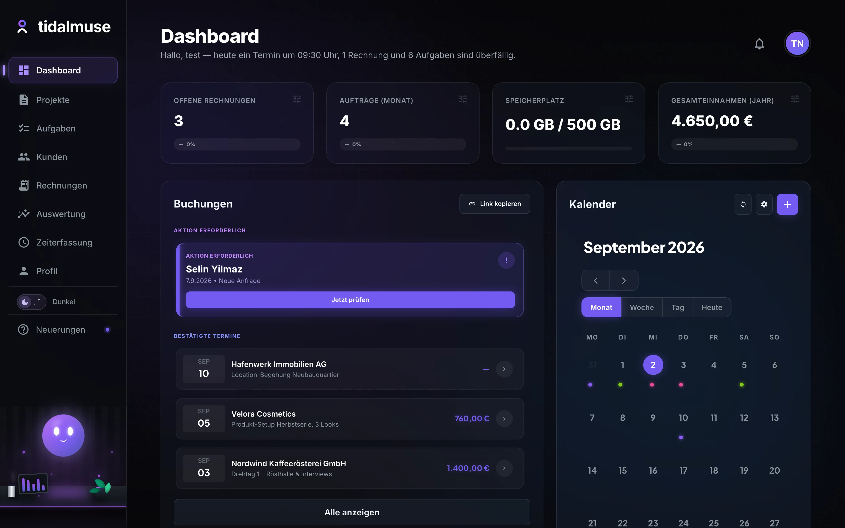Go to previous month in calendar
This screenshot has width=845, height=528.
596,280
